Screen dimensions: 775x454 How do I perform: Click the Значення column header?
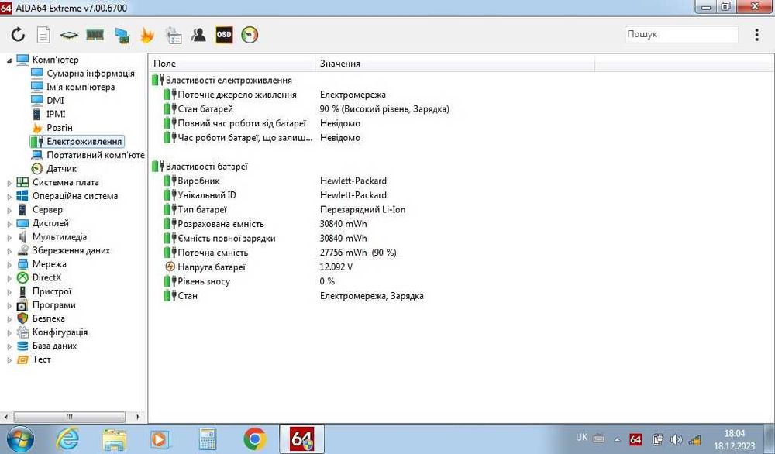(x=455, y=64)
